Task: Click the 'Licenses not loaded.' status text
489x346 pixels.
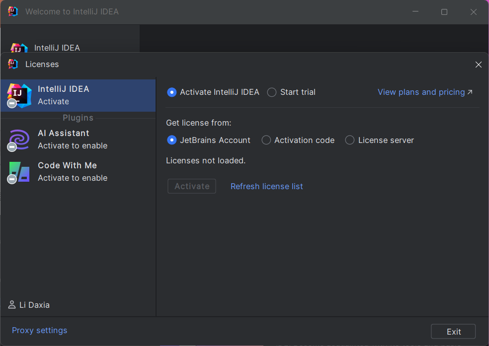Action: point(206,161)
